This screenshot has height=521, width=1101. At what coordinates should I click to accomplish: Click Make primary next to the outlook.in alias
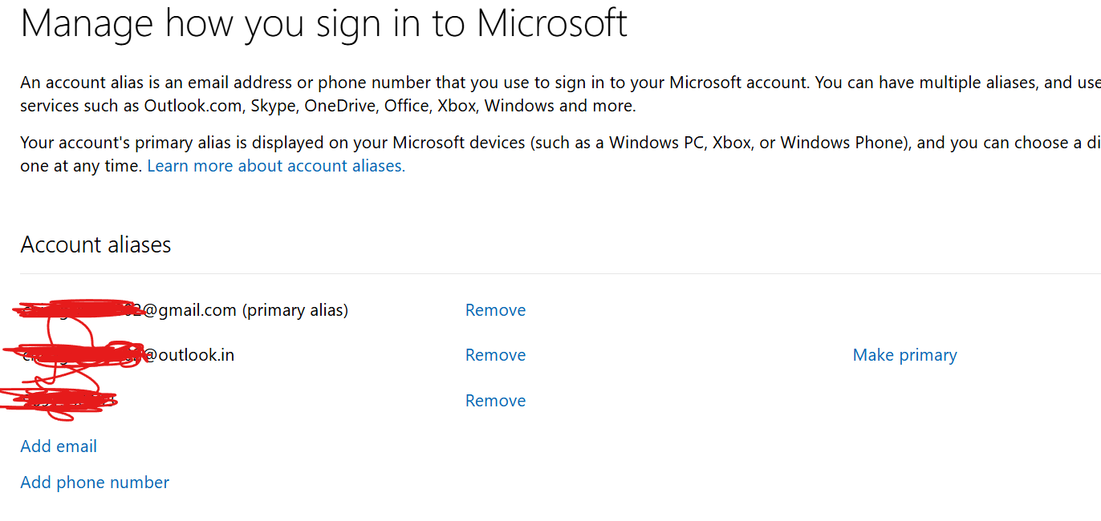904,354
